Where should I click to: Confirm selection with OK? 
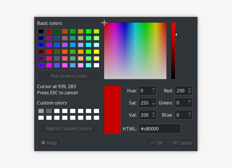[x=156, y=143]
